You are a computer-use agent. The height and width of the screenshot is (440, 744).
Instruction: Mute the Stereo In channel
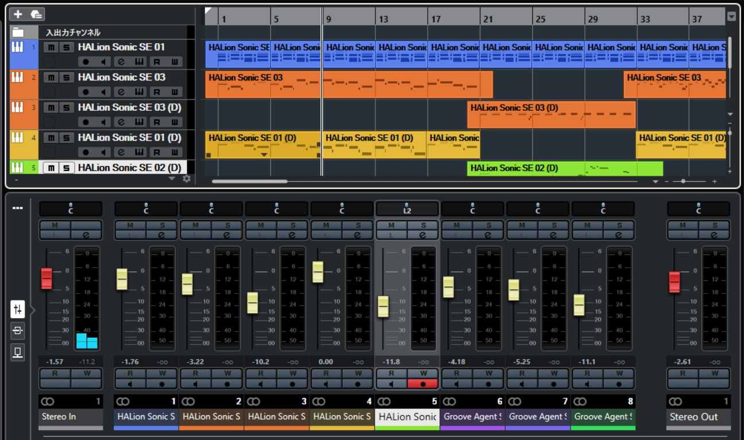[55, 226]
